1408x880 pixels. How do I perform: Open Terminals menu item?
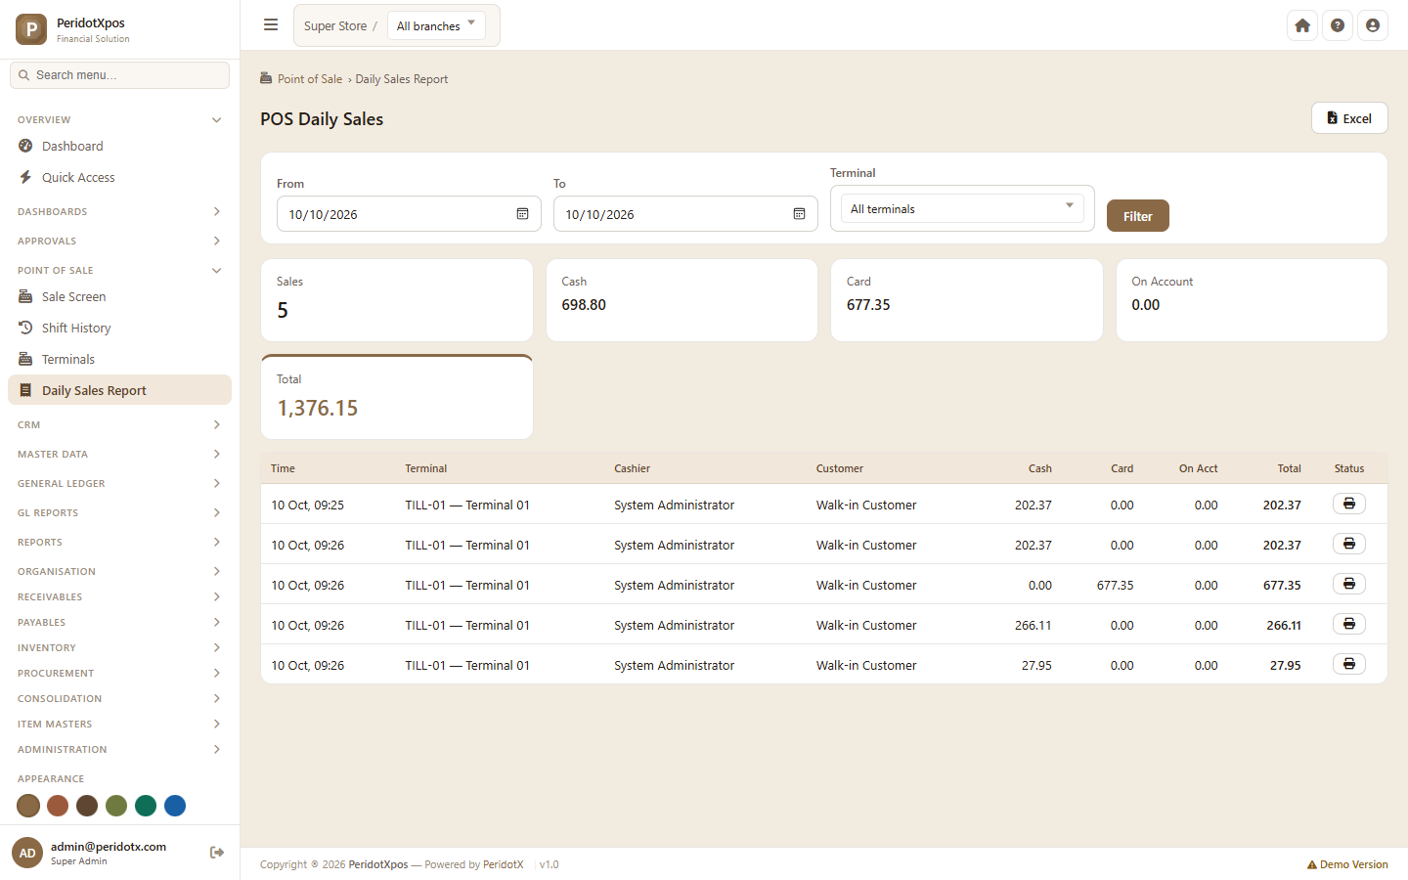coord(119,359)
